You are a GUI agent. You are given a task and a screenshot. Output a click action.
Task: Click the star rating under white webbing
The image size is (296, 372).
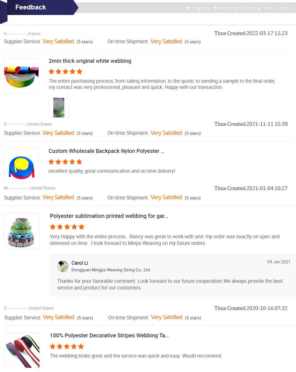pos(66,71)
